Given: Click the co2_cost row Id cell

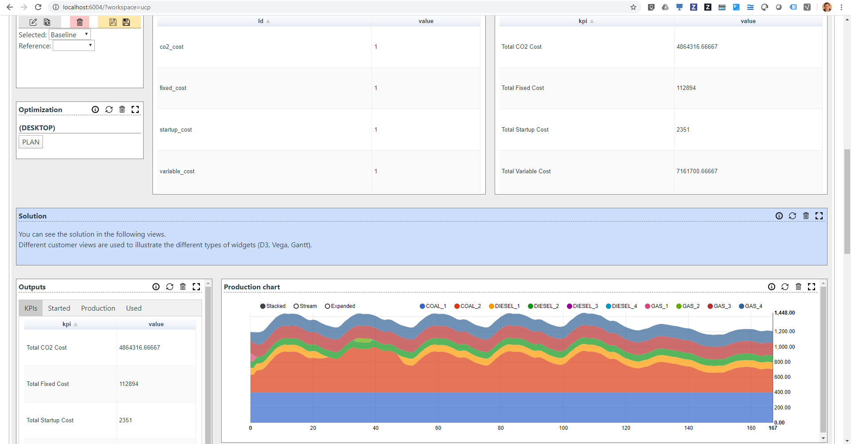Looking at the screenshot, I should [x=264, y=47].
